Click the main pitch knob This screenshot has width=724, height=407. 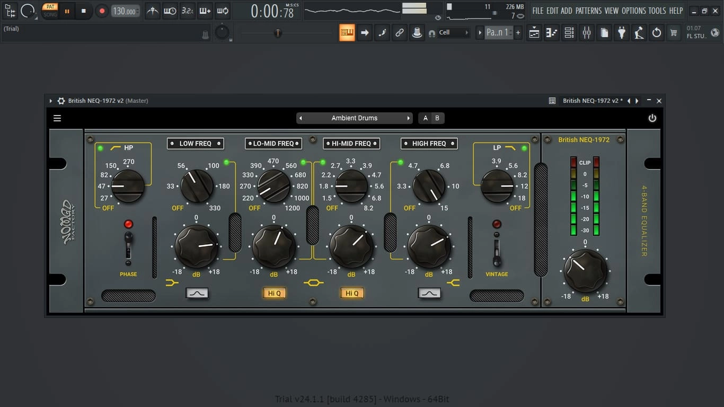pyautogui.click(x=222, y=32)
